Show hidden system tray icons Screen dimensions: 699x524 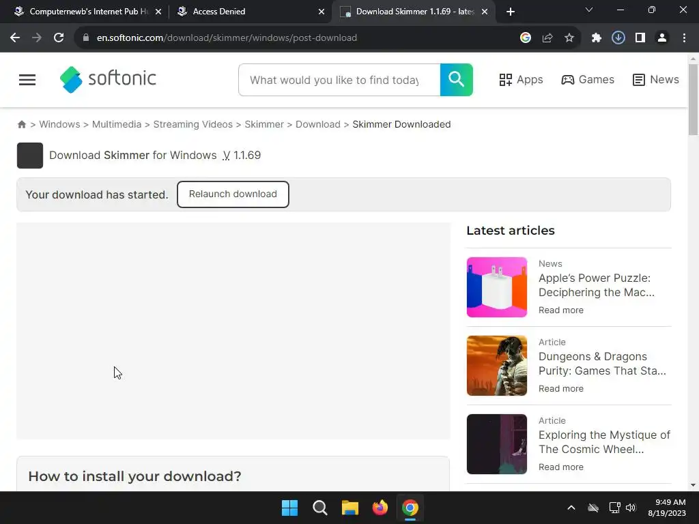click(571, 508)
